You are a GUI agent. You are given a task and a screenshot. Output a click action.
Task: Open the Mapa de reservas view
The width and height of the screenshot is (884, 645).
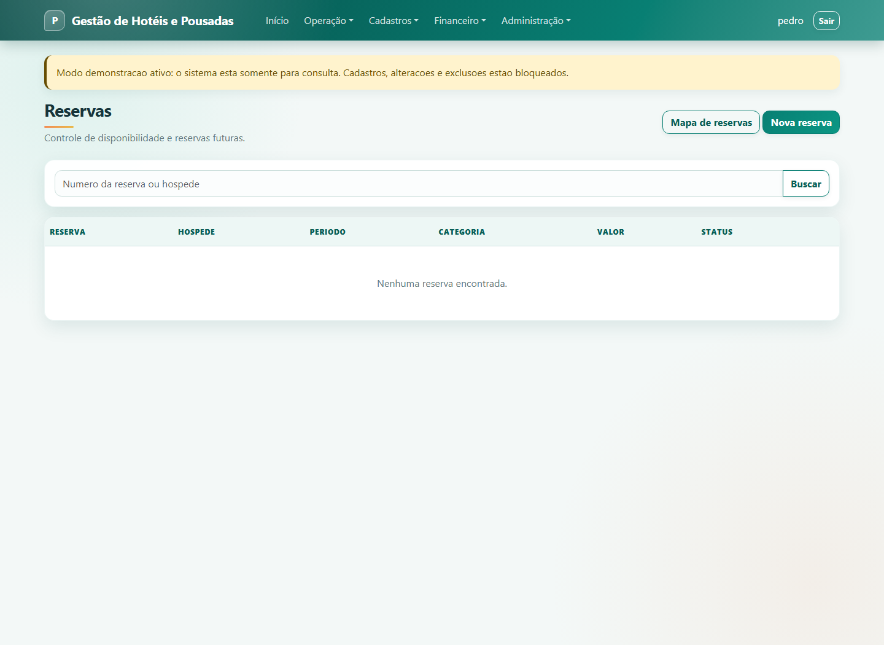tap(711, 122)
